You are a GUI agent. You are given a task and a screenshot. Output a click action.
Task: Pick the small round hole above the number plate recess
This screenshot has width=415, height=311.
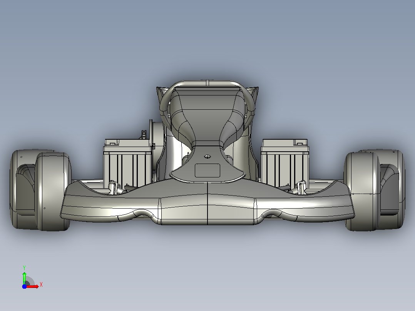[x=208, y=156]
